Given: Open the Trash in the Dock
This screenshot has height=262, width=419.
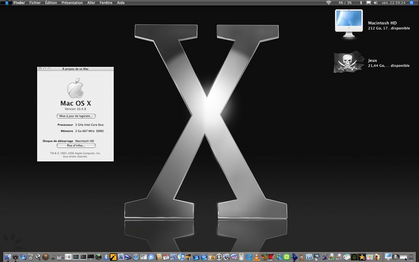Looking at the screenshot, I should pos(412,257).
